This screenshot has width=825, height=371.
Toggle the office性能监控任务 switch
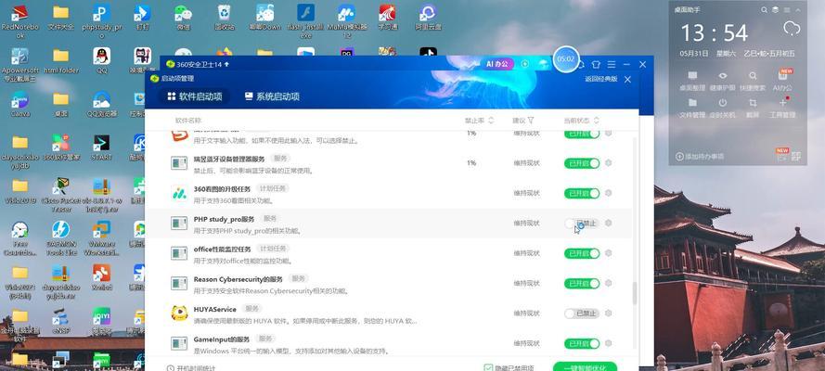pyautogui.click(x=582, y=253)
